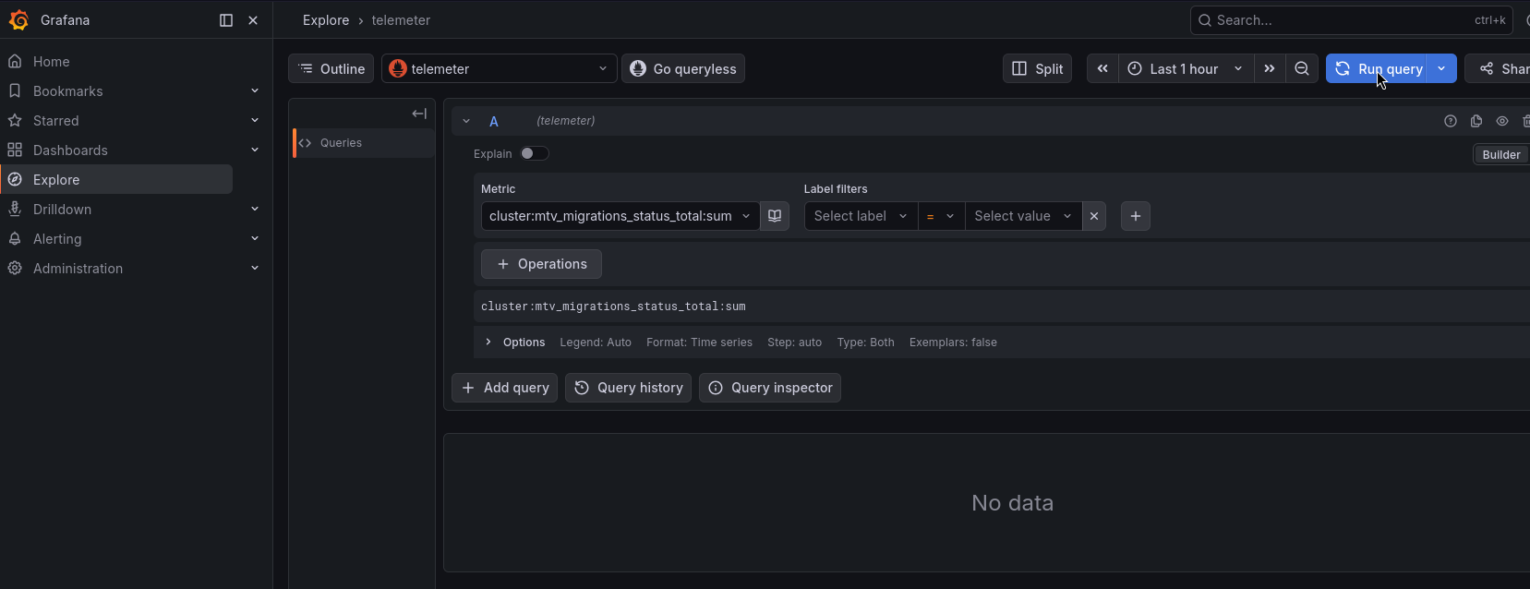The width and height of the screenshot is (1530, 589).
Task: Click the metrics explorer book icon
Action: point(775,216)
